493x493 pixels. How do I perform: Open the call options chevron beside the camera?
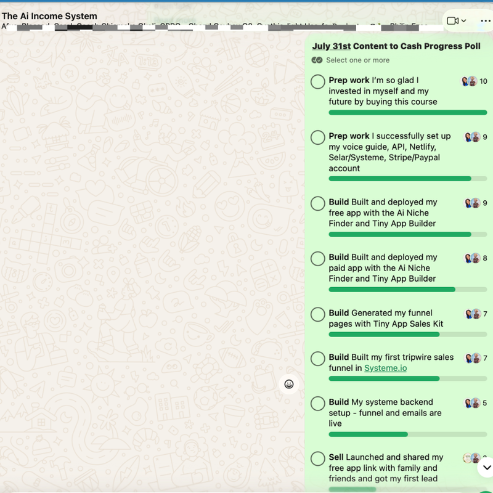(464, 21)
